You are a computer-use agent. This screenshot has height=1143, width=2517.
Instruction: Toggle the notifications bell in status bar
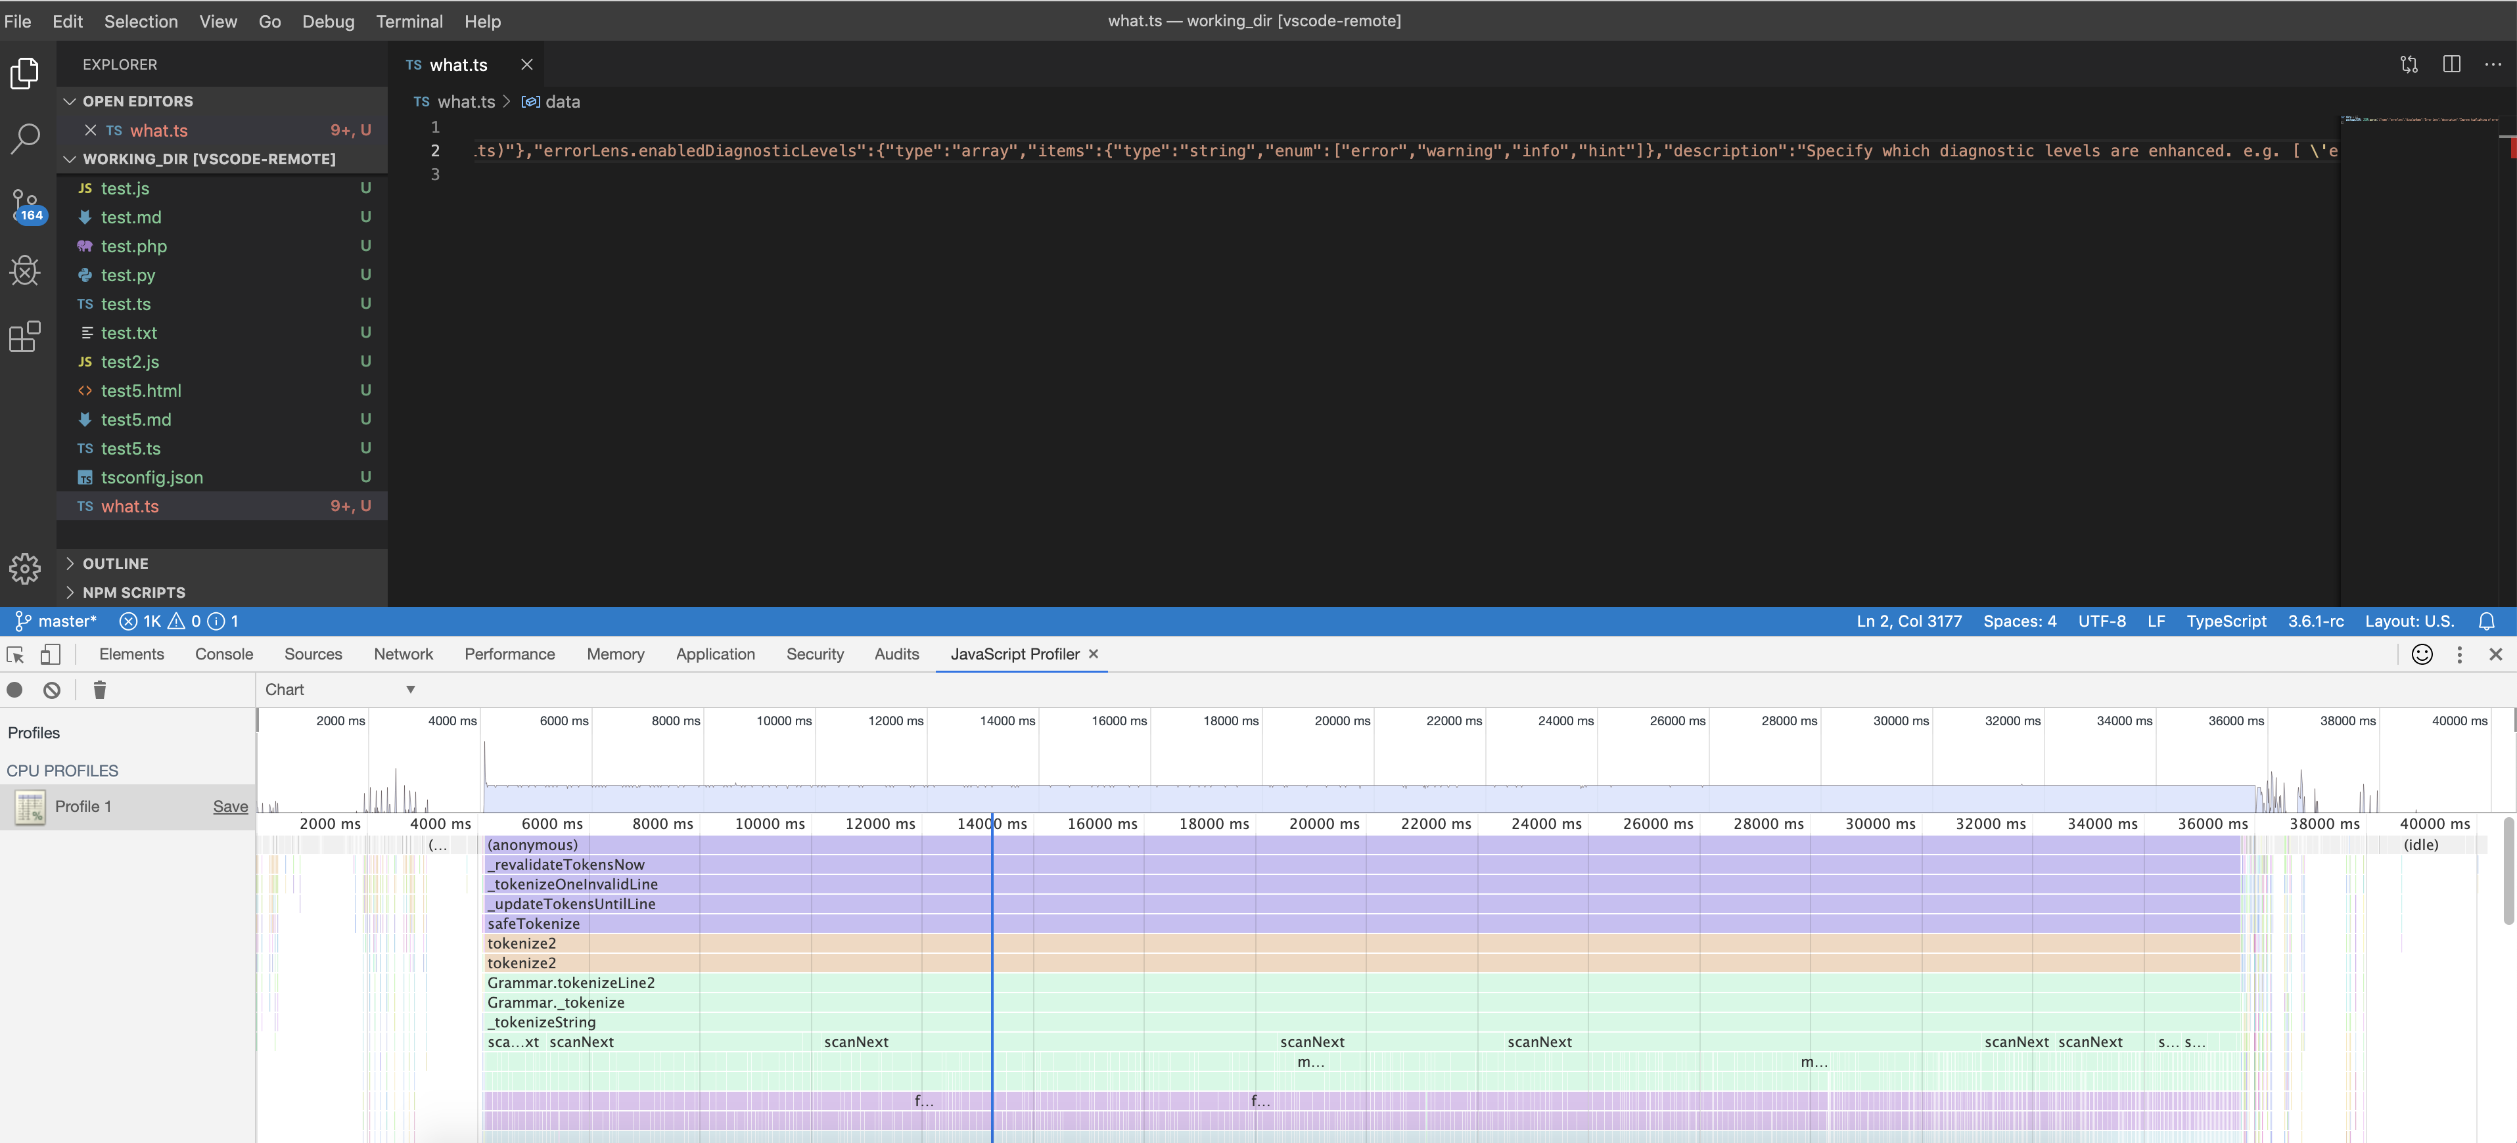pyautogui.click(x=2485, y=620)
